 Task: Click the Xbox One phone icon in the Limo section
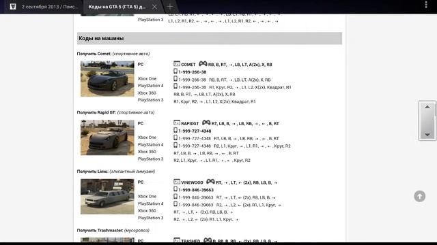click(175, 197)
